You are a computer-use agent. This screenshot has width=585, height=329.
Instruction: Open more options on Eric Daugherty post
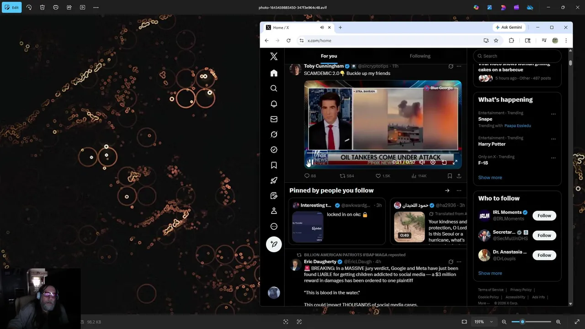(x=459, y=262)
